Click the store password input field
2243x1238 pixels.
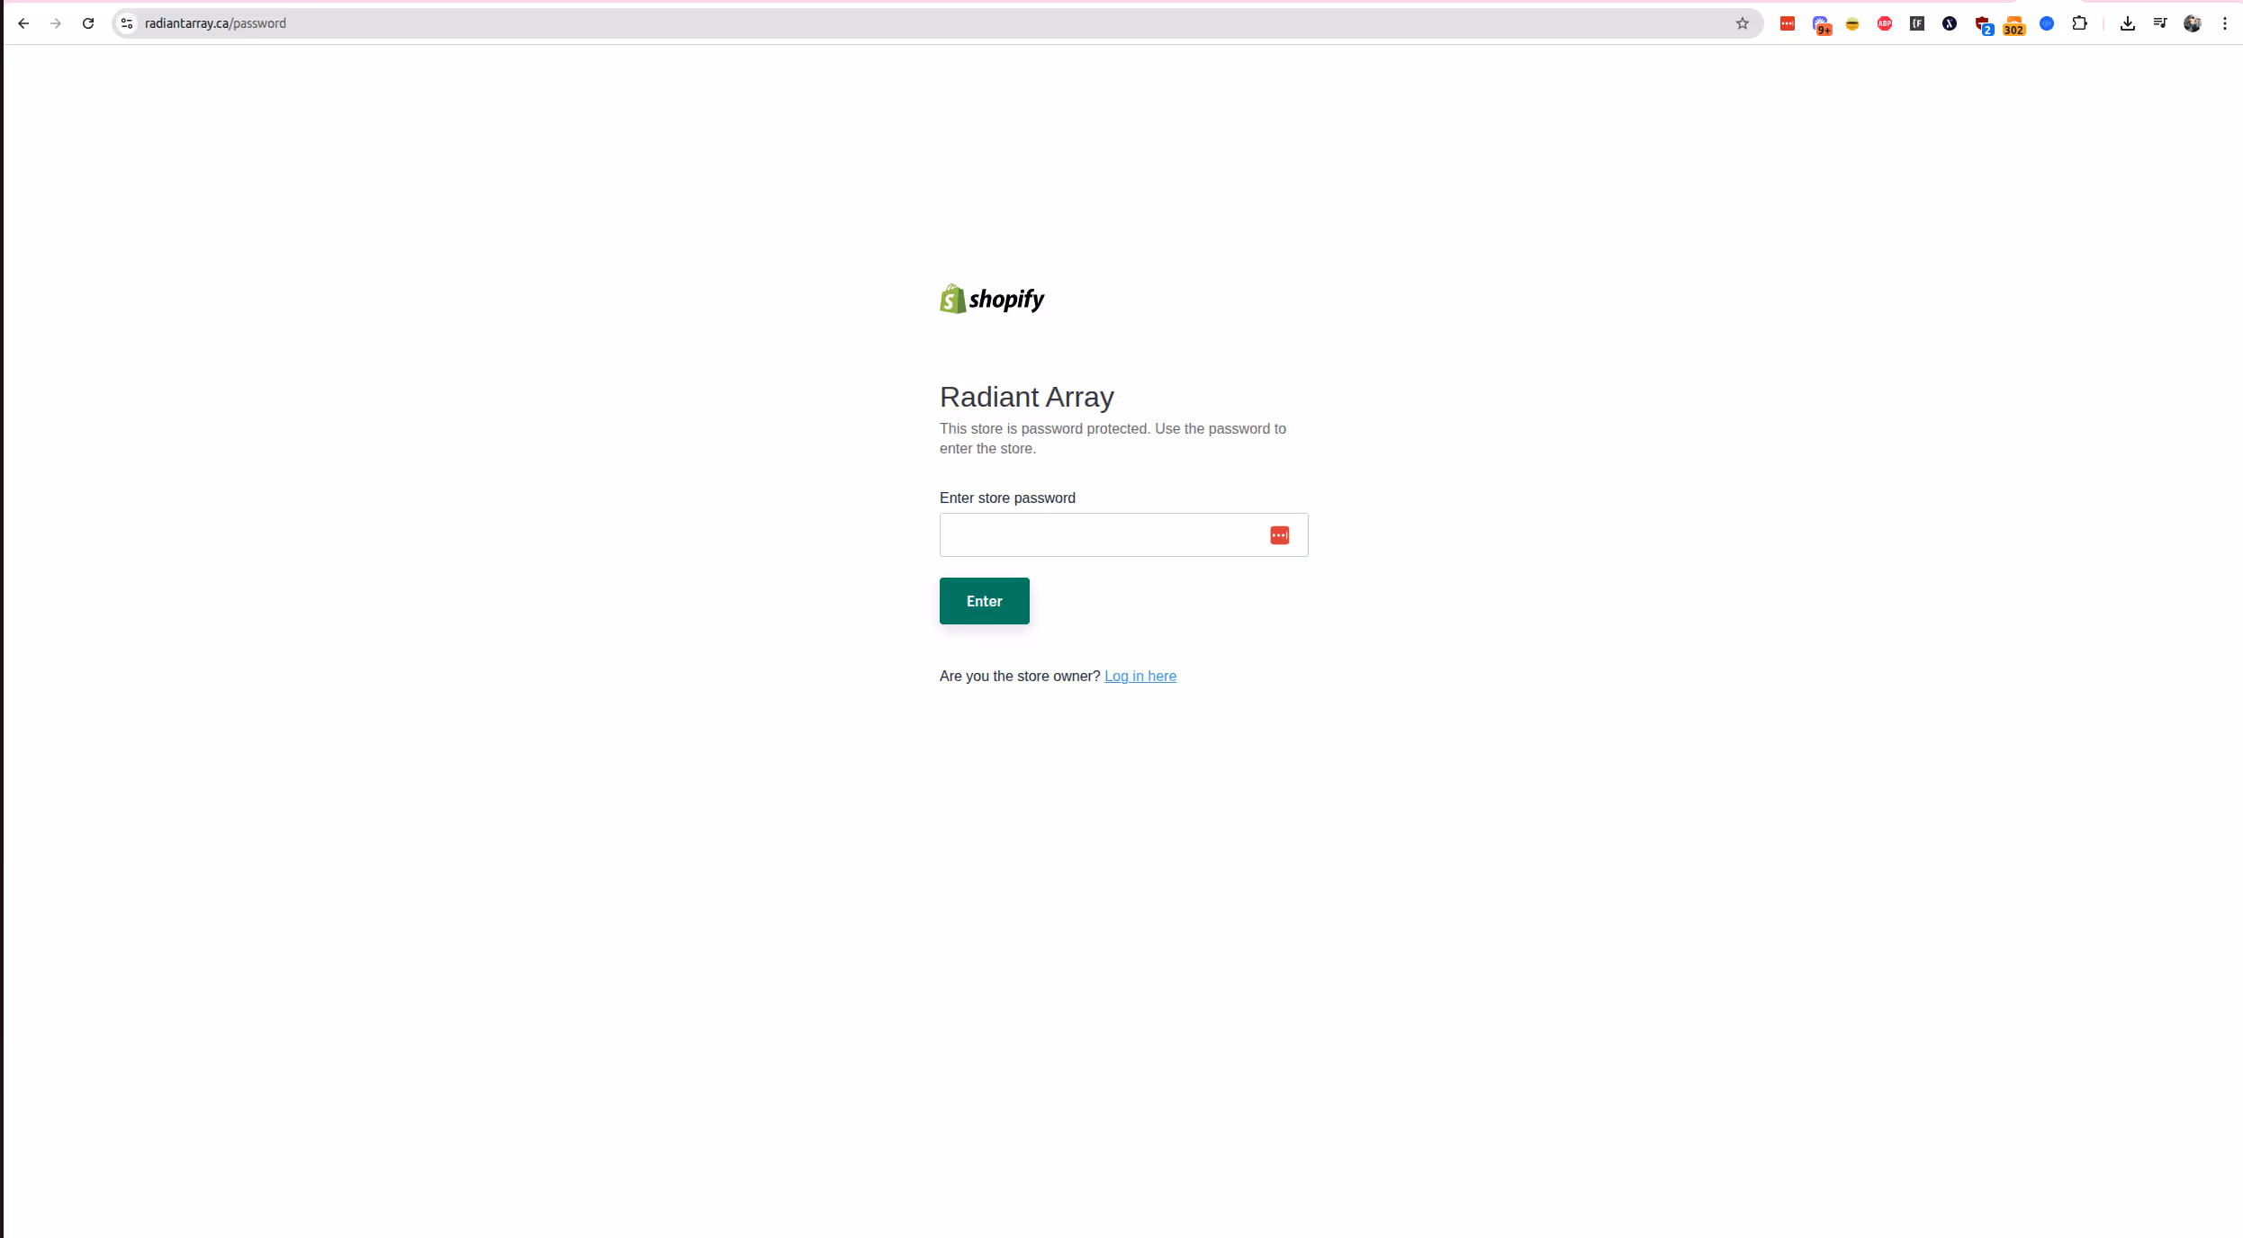(1100, 535)
